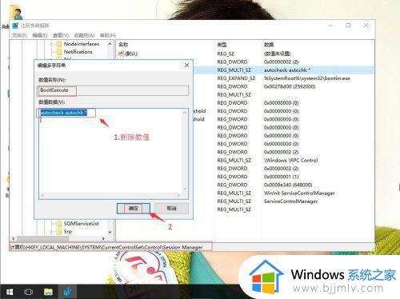Click tree pane scroll-down arrow
The width and height of the screenshot is (400, 299).
110,232
